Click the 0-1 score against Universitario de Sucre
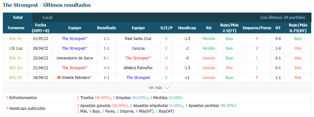Viewport: 314px width, 117px height. coord(106,58)
